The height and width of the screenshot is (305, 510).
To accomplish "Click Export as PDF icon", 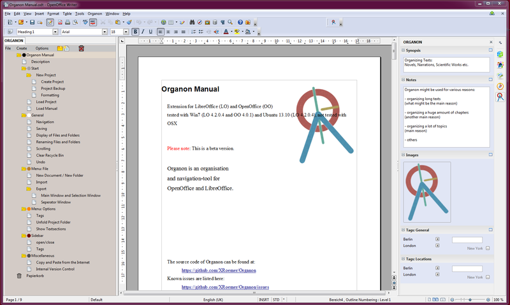I will point(60,22).
